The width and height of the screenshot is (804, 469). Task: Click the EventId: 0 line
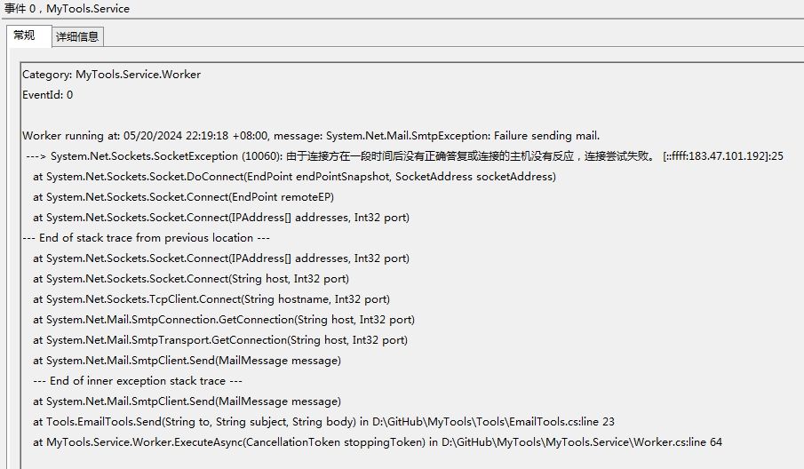(x=48, y=95)
